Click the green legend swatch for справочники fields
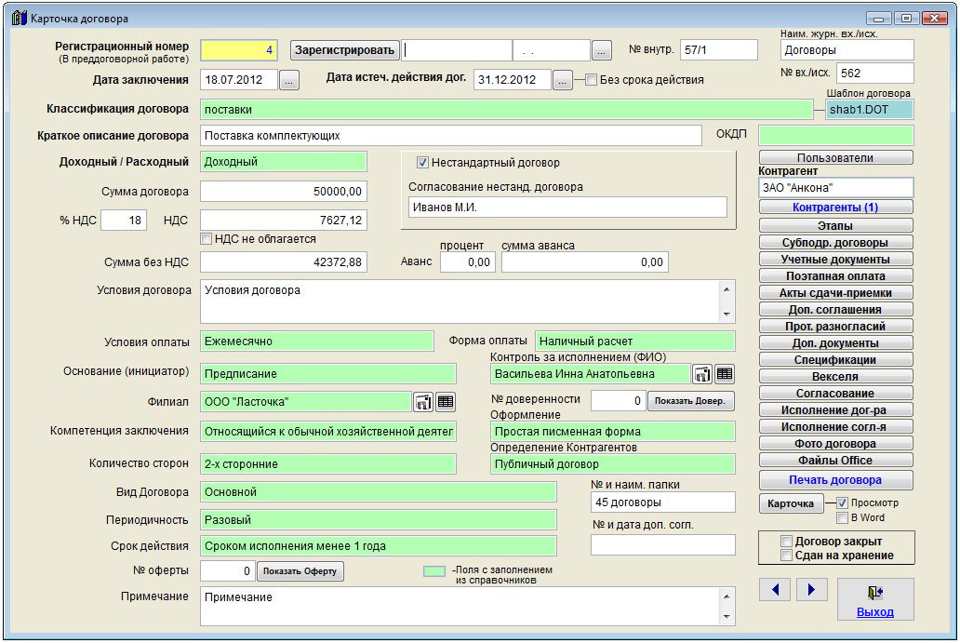This screenshot has width=960, height=643. (434, 571)
